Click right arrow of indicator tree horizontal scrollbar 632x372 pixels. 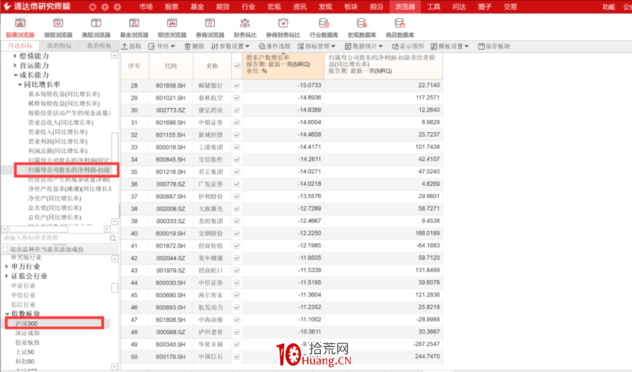[x=107, y=229]
